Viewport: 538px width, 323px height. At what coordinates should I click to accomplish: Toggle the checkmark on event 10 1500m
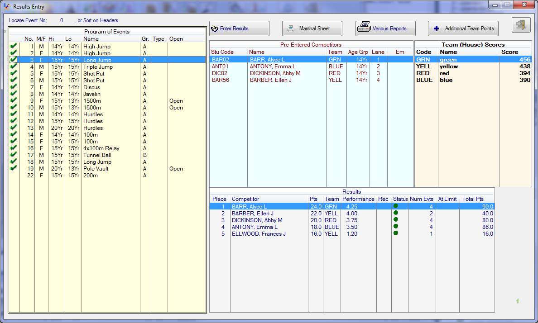click(x=14, y=107)
